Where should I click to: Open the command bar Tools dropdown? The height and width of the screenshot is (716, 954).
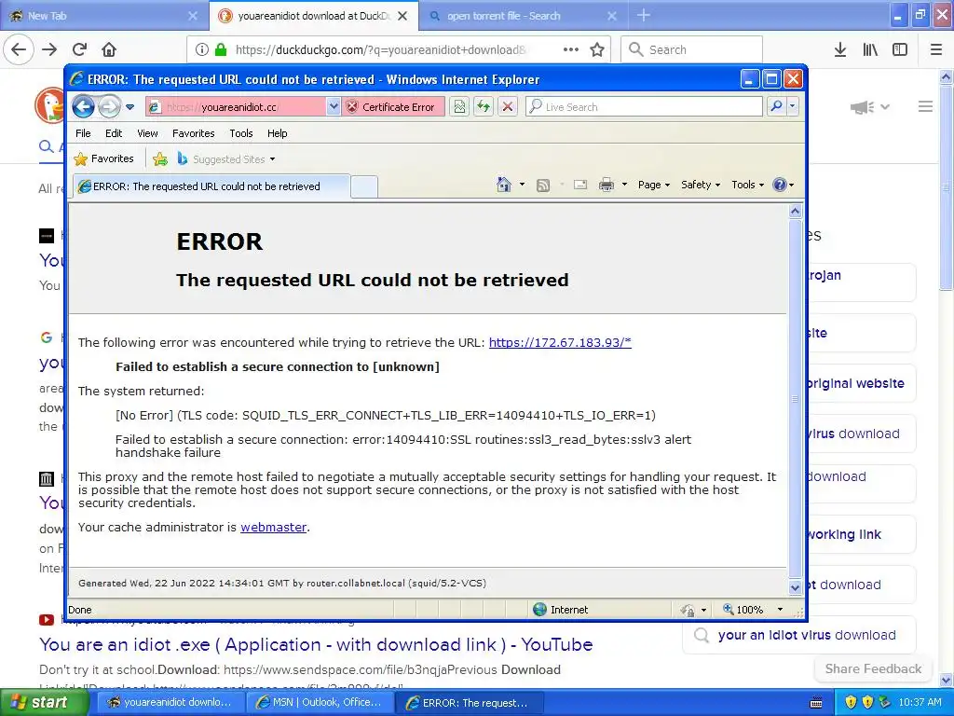click(748, 185)
